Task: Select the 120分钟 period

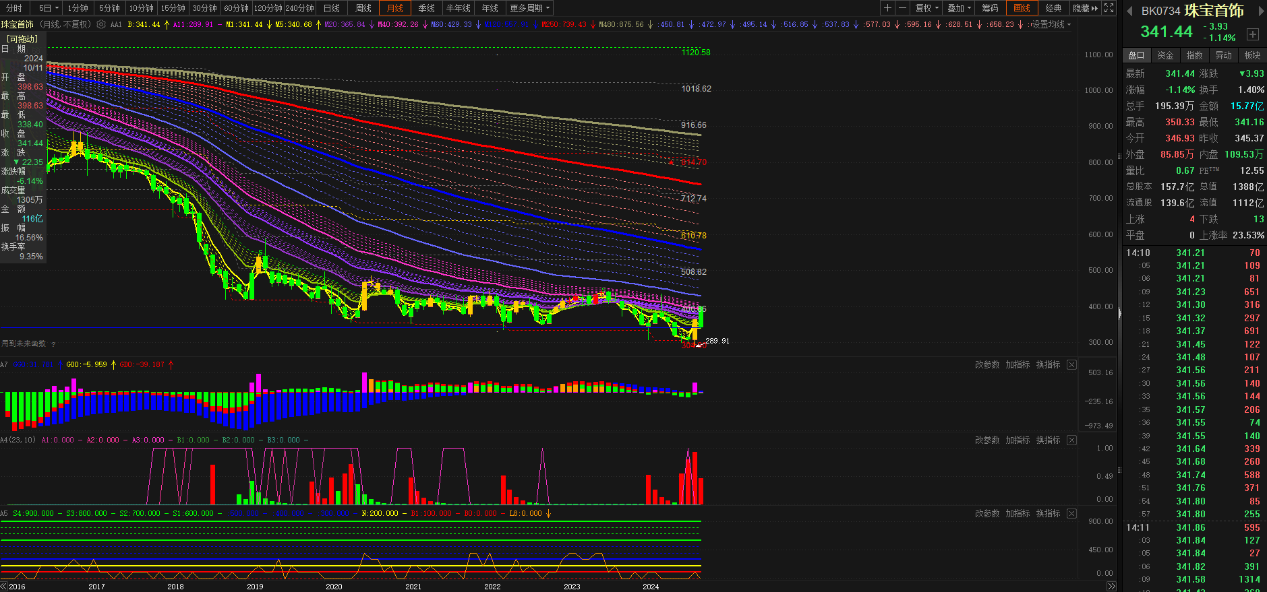Action: pyautogui.click(x=268, y=8)
